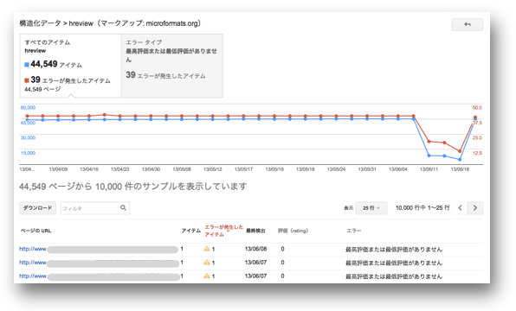Click 13/06/08 date cell
This screenshot has height=311, width=516.
pyautogui.click(x=255, y=249)
